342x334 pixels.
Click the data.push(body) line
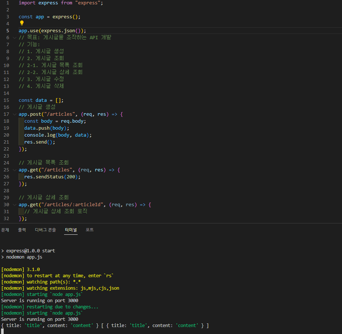[47, 128]
